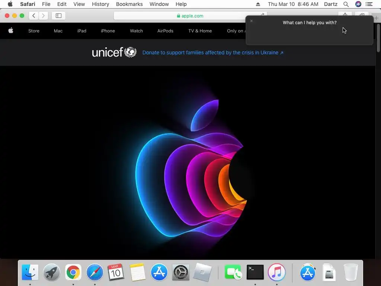This screenshot has height=286, width=381.
Task: Open the Trash in the Dock
Action: [351, 272]
